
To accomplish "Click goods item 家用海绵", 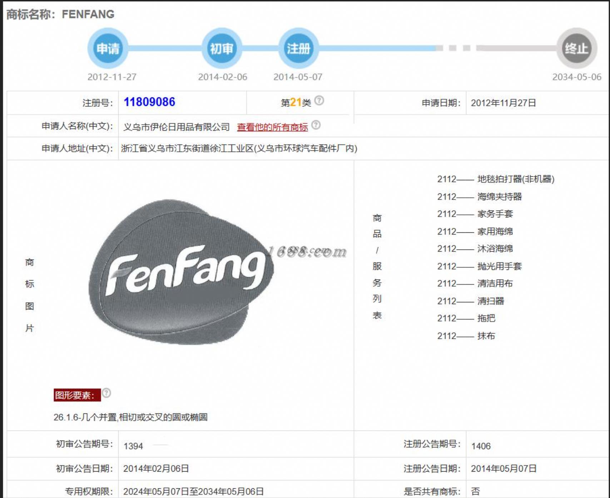I will (495, 231).
